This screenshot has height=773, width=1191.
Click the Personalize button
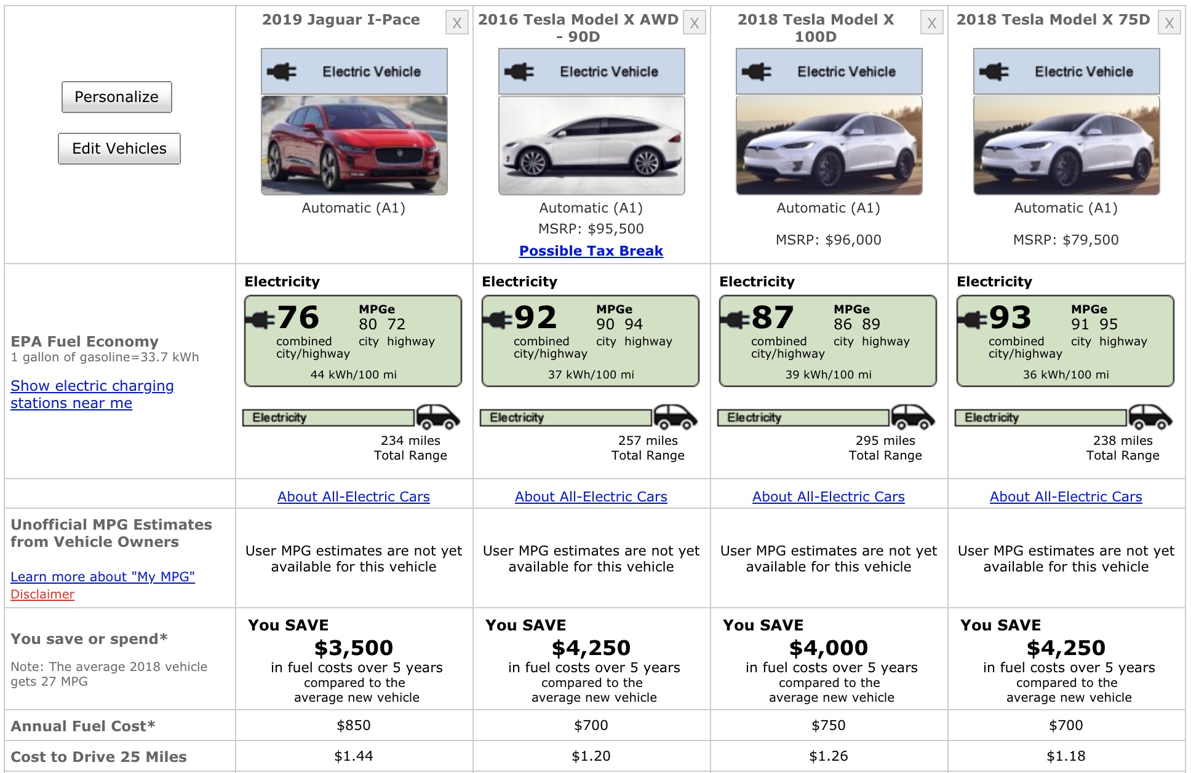(x=116, y=97)
